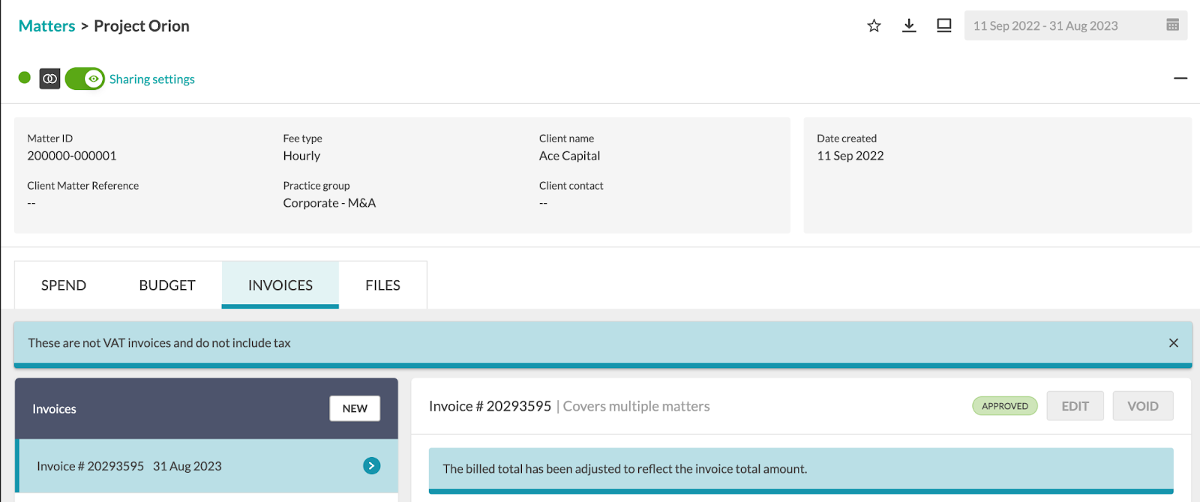Screen dimensions: 1200x502
Task: Click the Invoices panel header
Action: coord(206,408)
